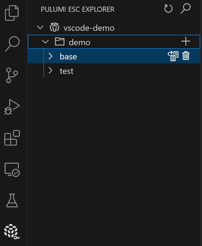The image size is (202, 246).
Task: Search environments in Pulumi ESC Explorer
Action: (x=185, y=9)
